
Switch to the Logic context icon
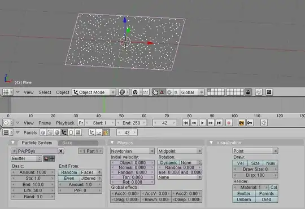(43, 132)
